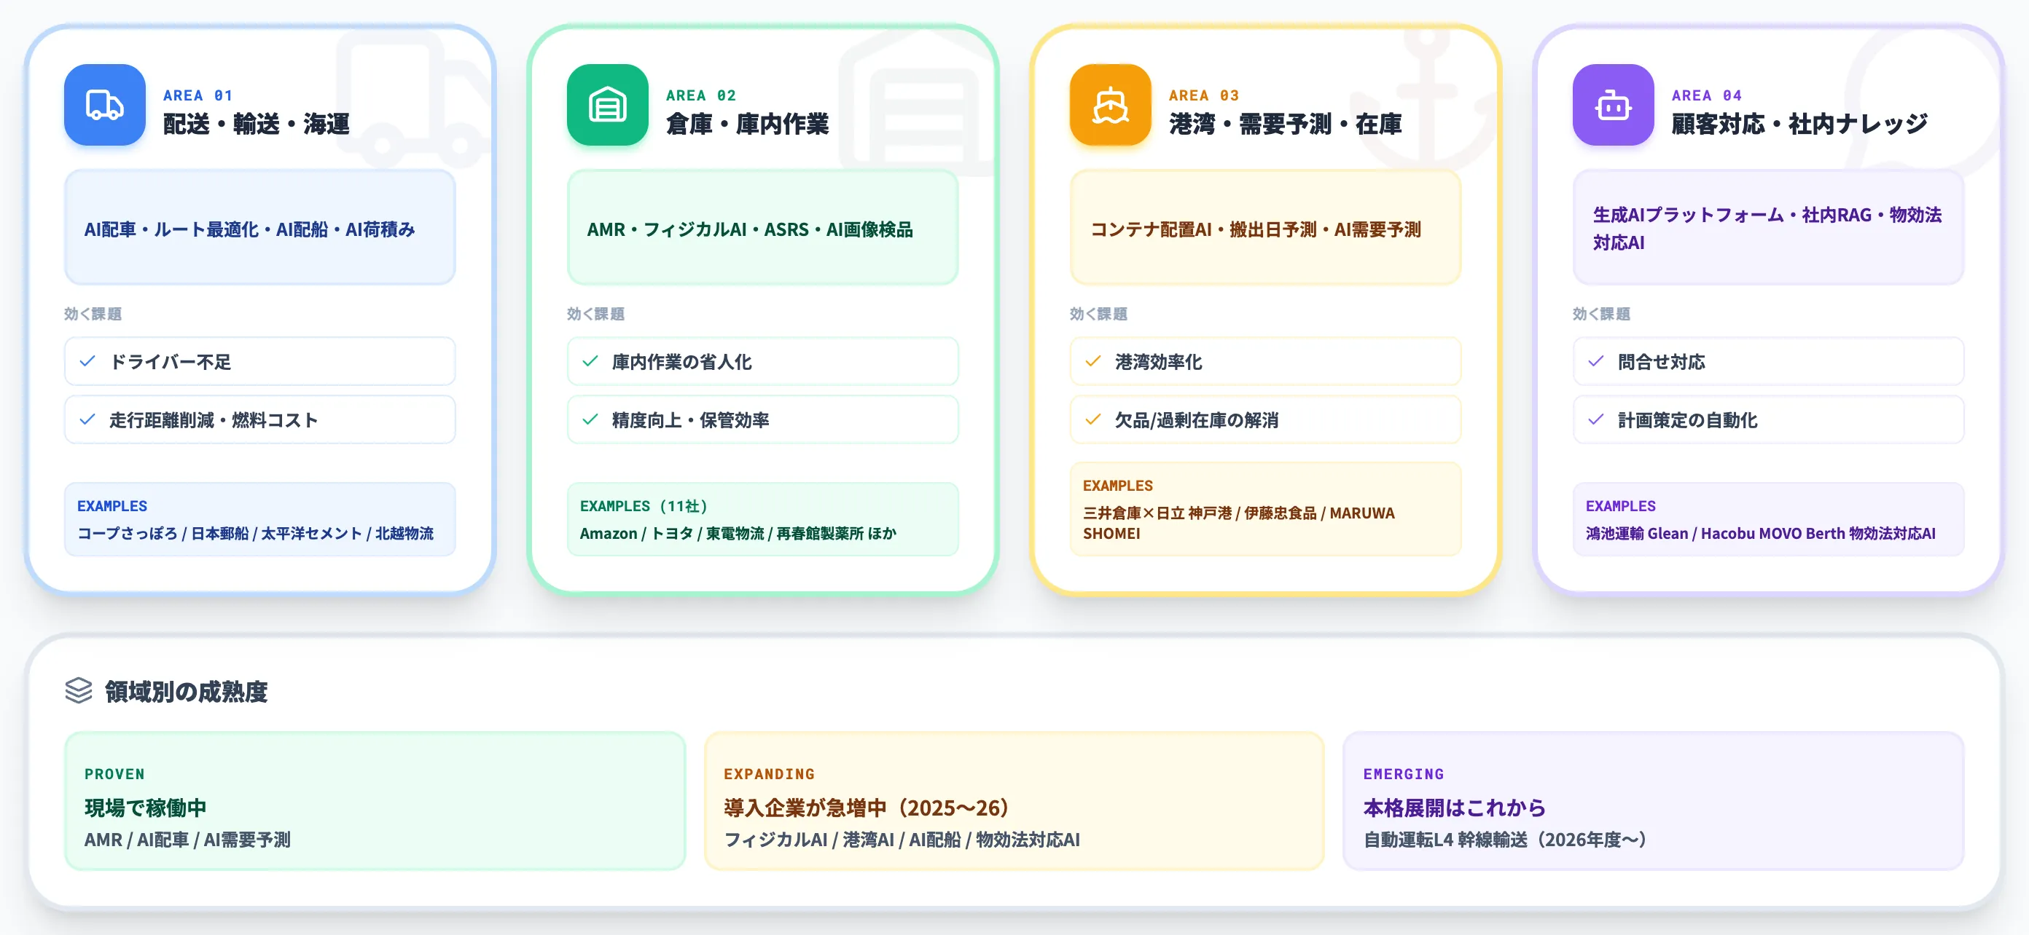Click the checkmark next to 庫内作業の省人化
The image size is (2029, 935).
tap(590, 361)
